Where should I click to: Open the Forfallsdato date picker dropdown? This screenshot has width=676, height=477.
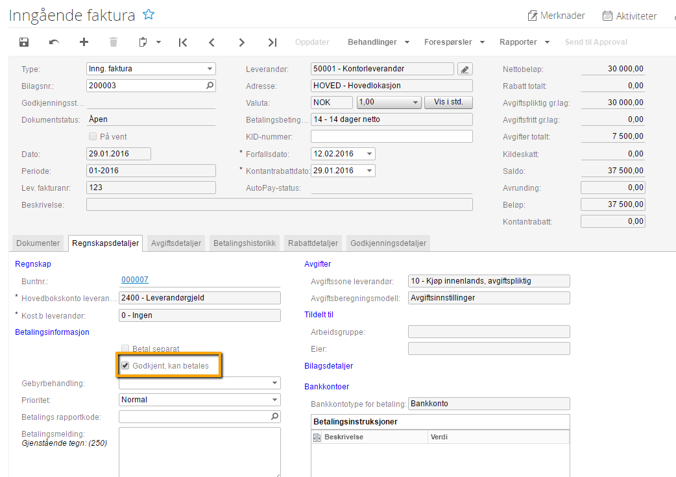click(x=370, y=154)
